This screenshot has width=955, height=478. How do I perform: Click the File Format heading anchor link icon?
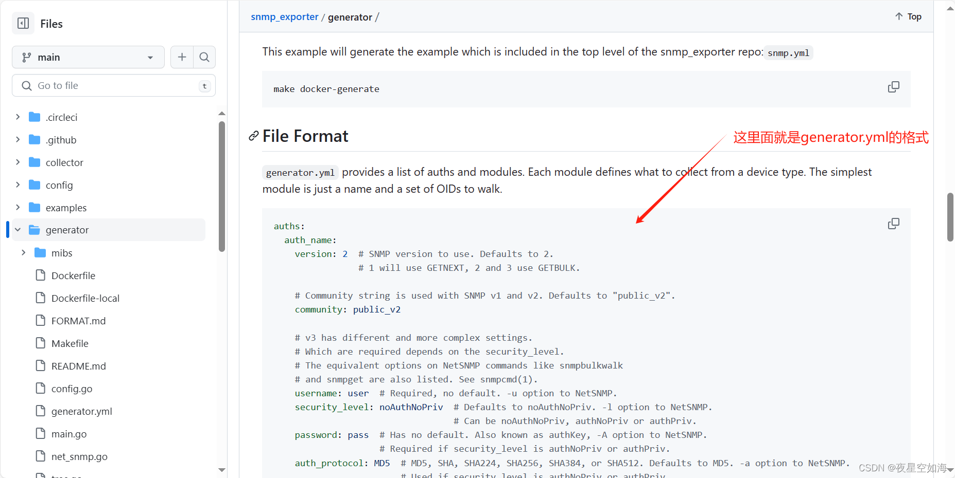point(253,136)
